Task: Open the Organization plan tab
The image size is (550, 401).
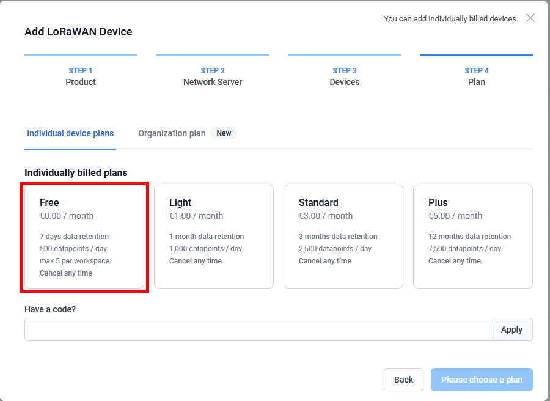Action: (x=172, y=133)
